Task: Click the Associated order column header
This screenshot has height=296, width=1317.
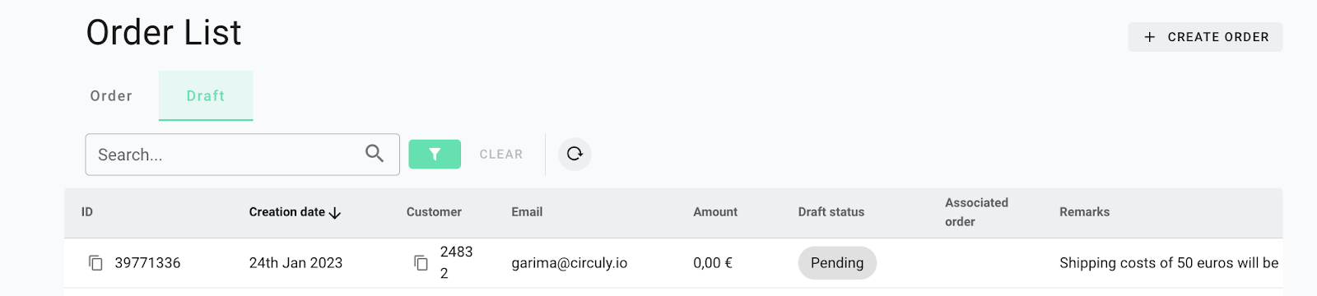Action: 976,212
